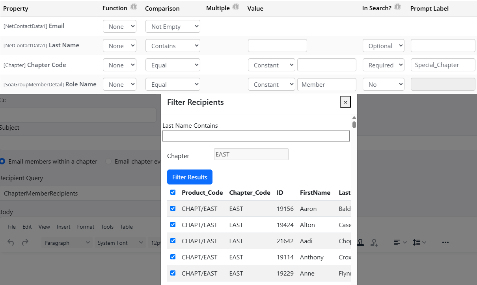The height and width of the screenshot is (285, 477).
Task: Click the In Search? info icon
Action: [x=398, y=7]
